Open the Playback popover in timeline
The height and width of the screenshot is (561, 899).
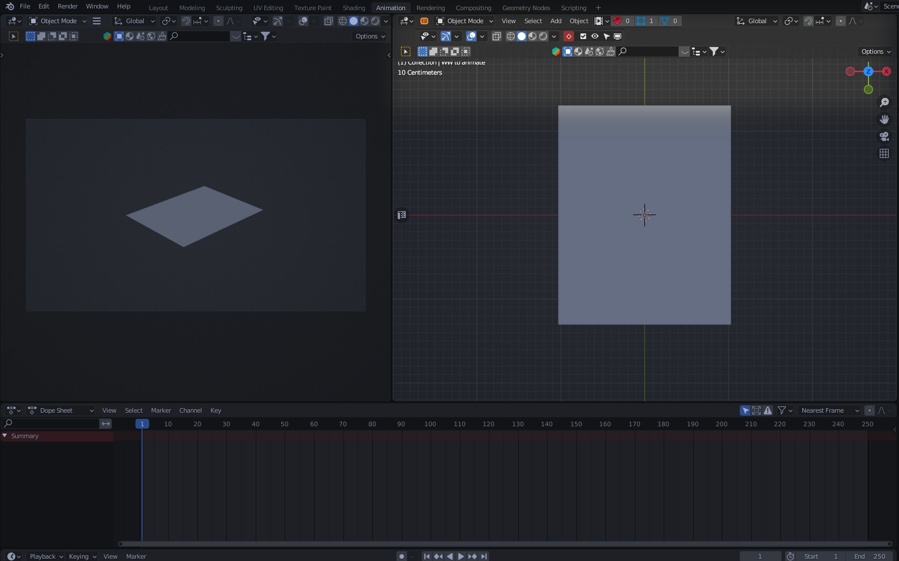(x=46, y=556)
